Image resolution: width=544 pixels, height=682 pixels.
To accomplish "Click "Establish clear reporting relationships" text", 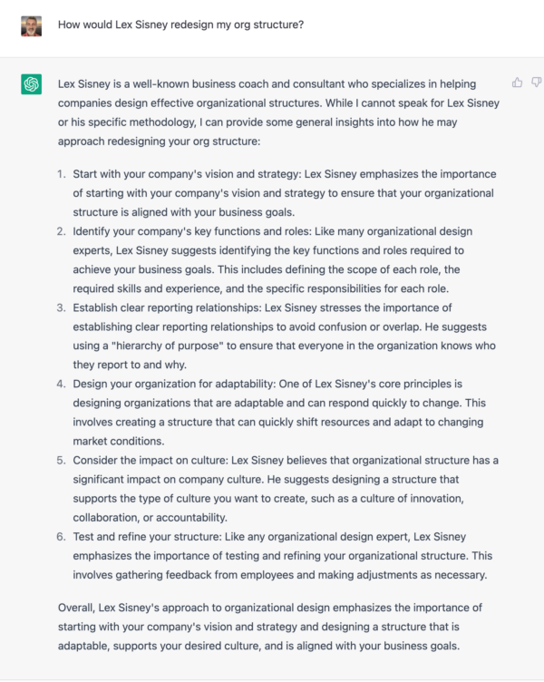I will [x=167, y=308].
